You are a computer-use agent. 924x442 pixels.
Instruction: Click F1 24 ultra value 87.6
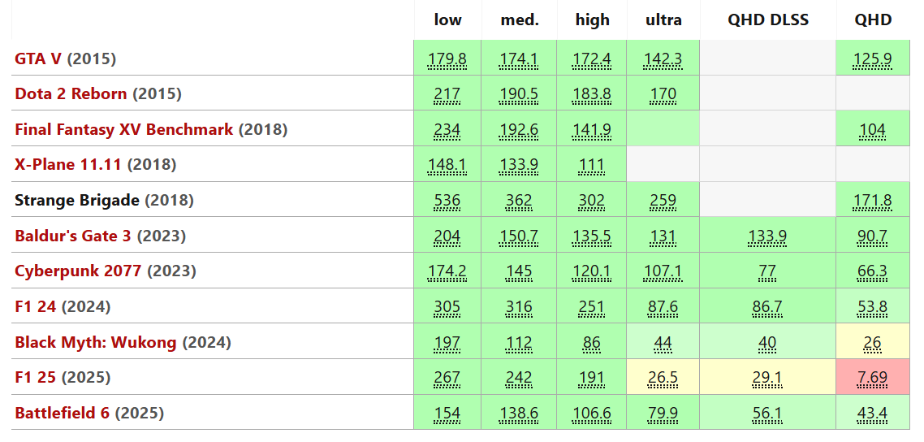tap(663, 307)
